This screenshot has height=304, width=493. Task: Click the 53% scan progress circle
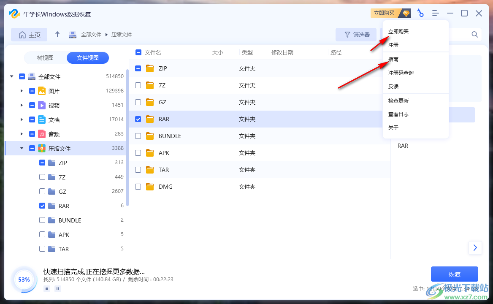click(x=24, y=280)
